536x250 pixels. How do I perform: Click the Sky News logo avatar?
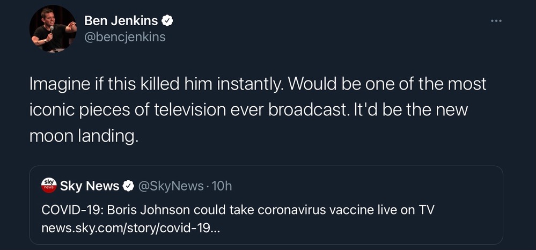click(49, 186)
